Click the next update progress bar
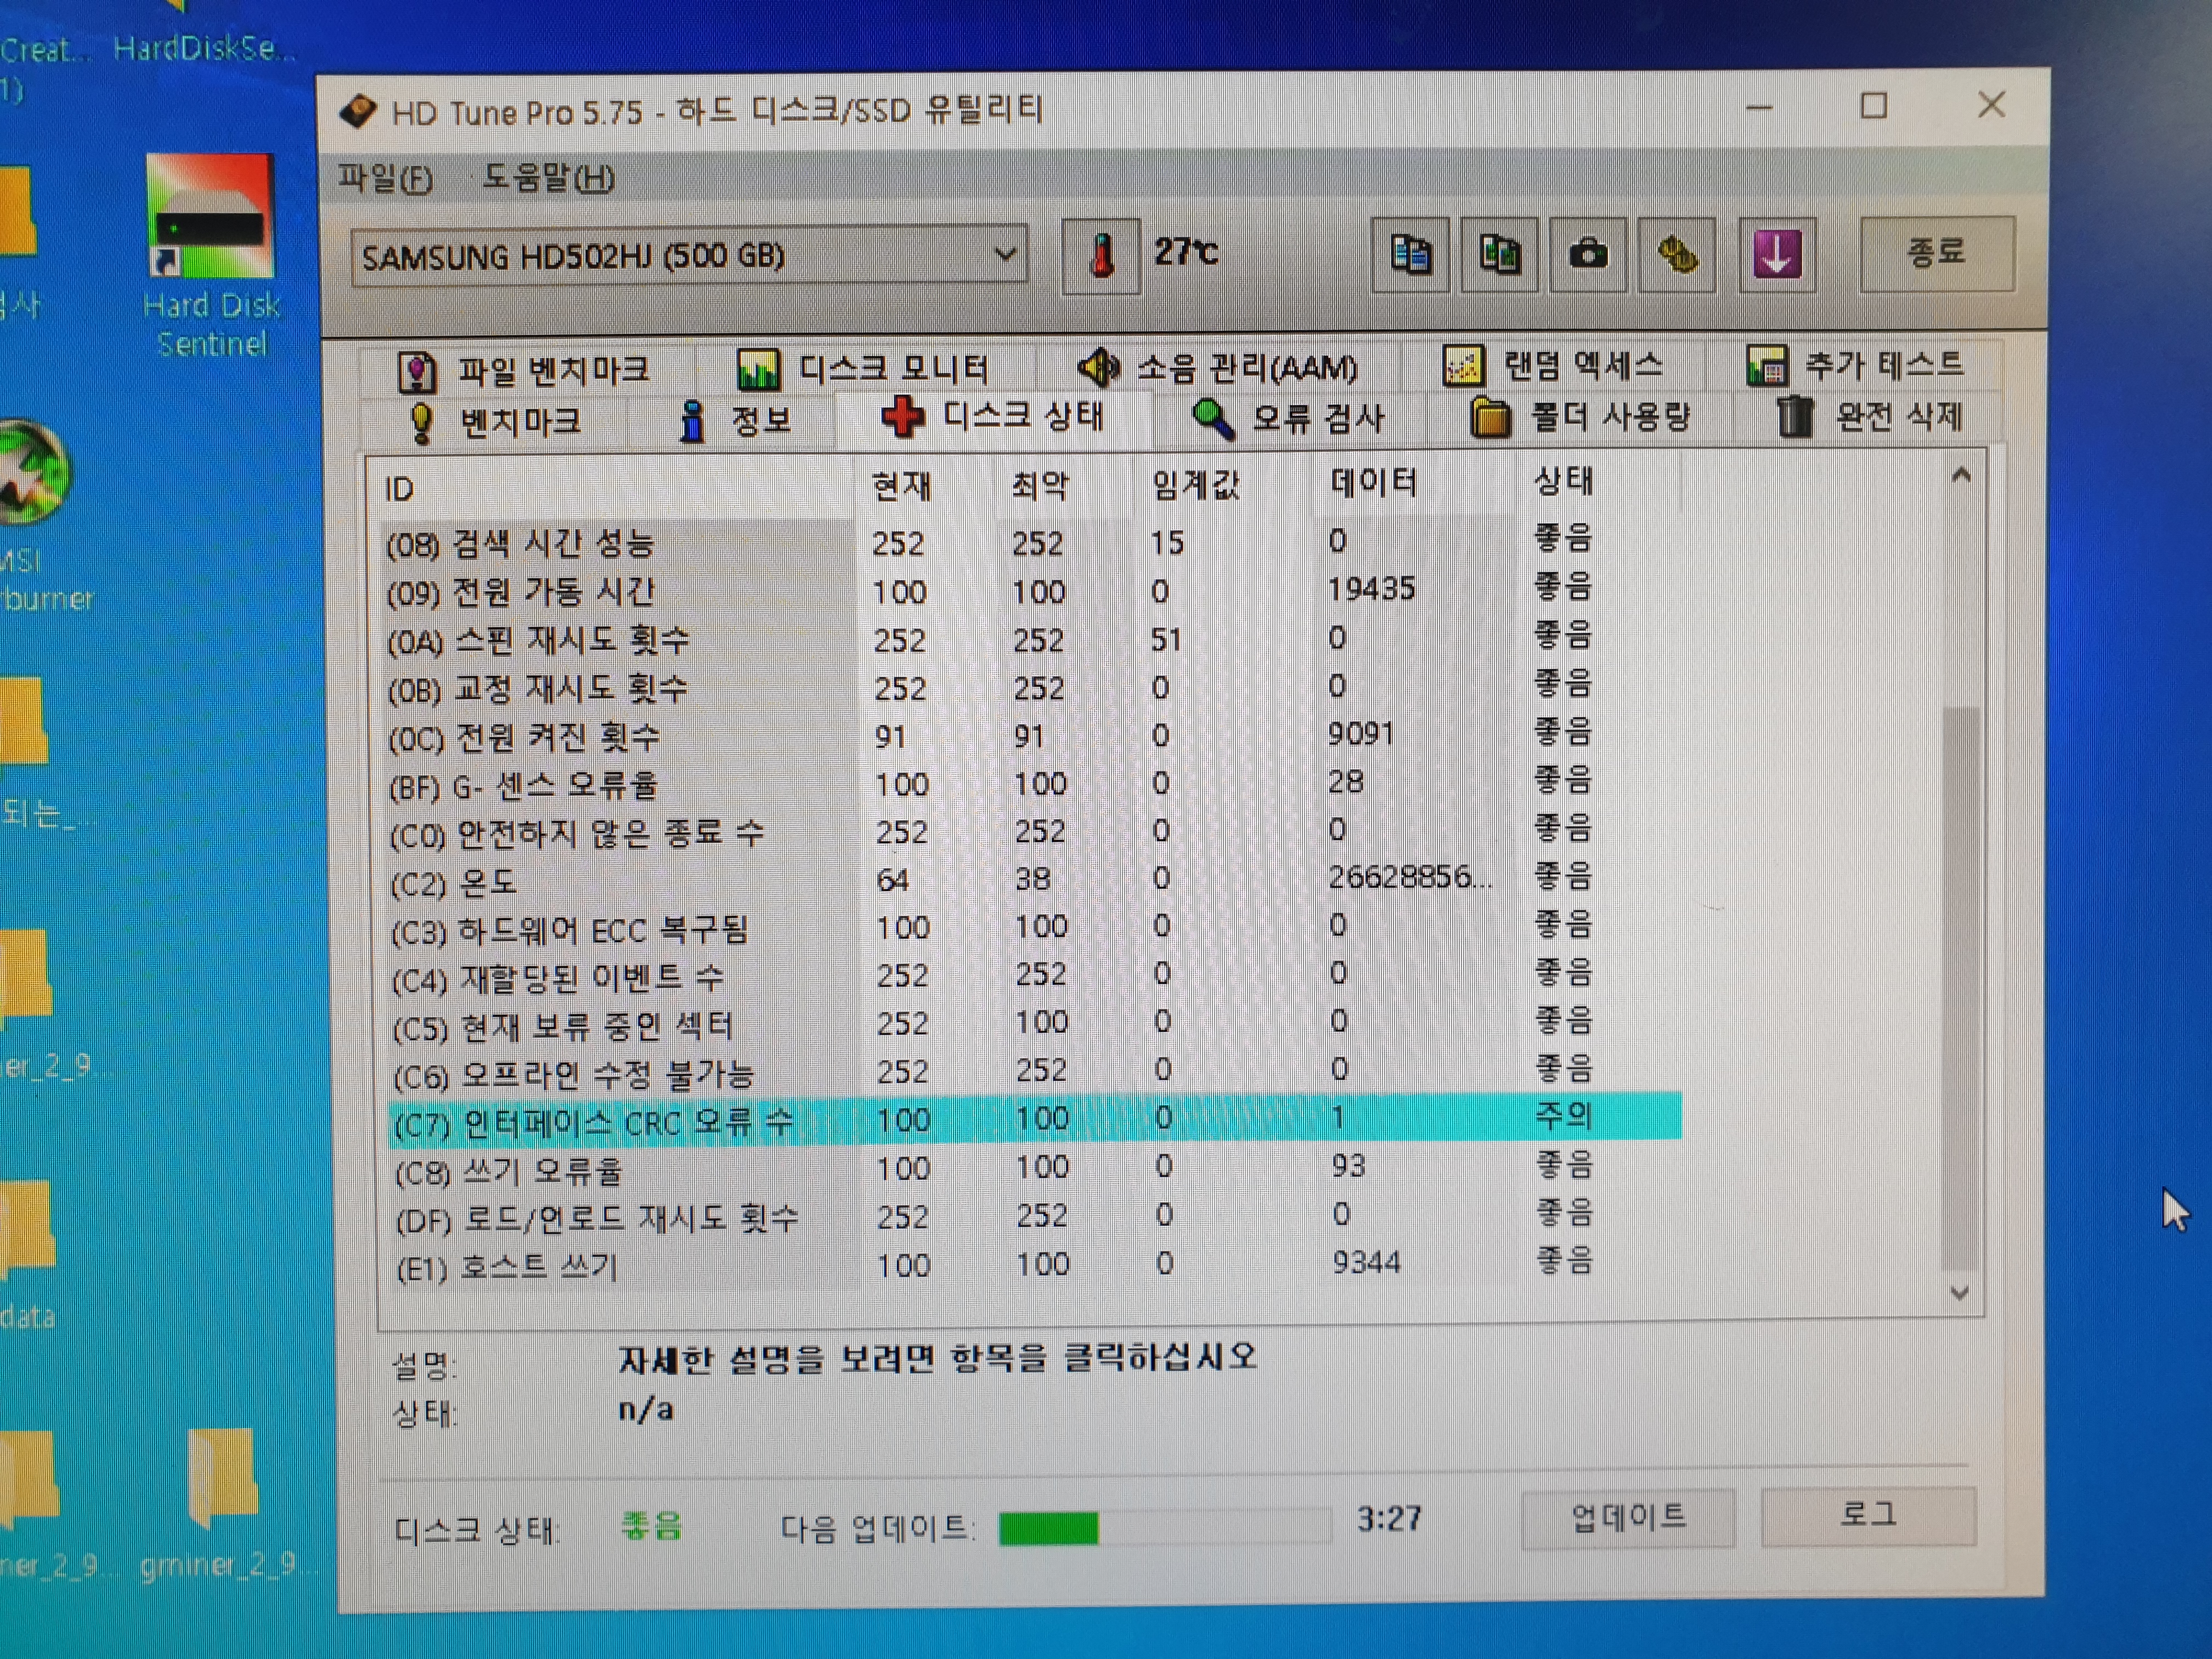The height and width of the screenshot is (1659, 2212). pyautogui.click(x=1165, y=1527)
